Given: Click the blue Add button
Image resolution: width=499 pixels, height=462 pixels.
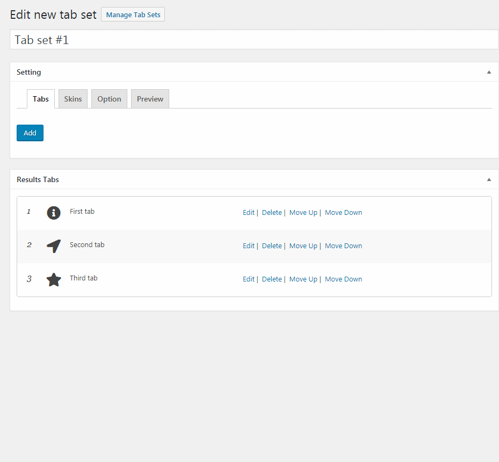Looking at the screenshot, I should [30, 133].
